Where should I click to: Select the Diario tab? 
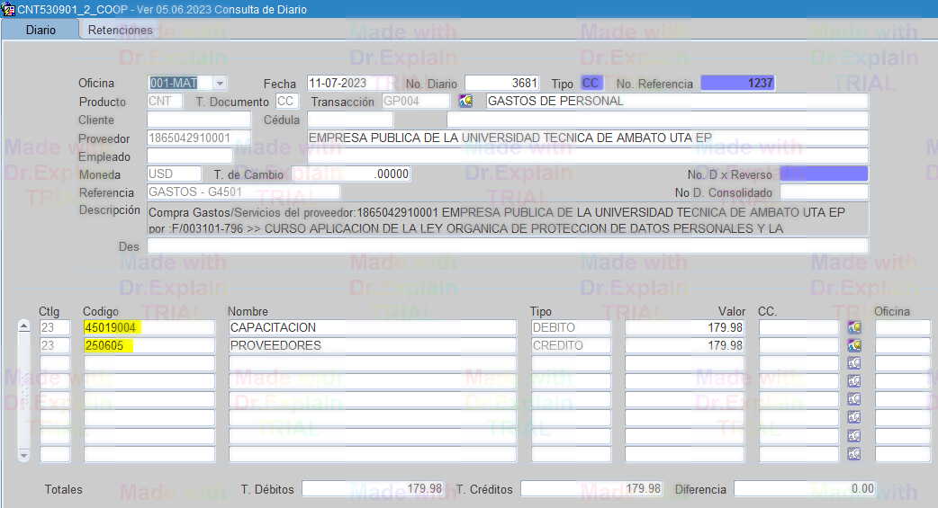[41, 30]
